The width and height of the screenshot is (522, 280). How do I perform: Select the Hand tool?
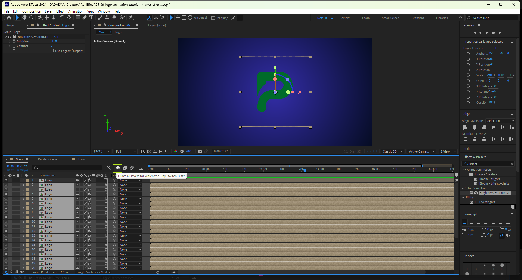(x=24, y=18)
